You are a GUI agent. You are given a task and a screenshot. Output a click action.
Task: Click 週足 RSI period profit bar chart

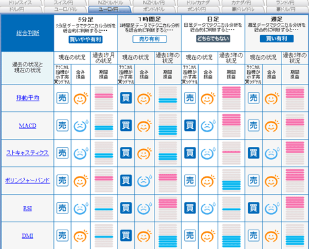click(x=295, y=208)
